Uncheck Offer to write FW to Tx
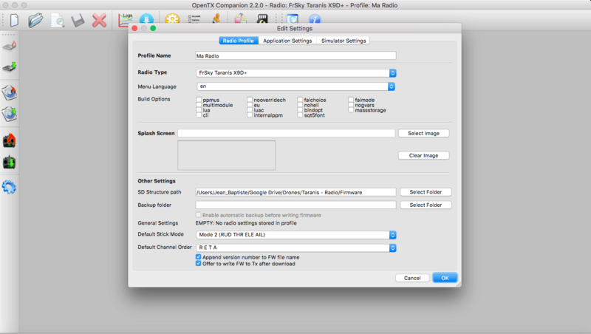This screenshot has height=334, width=591. point(198,264)
